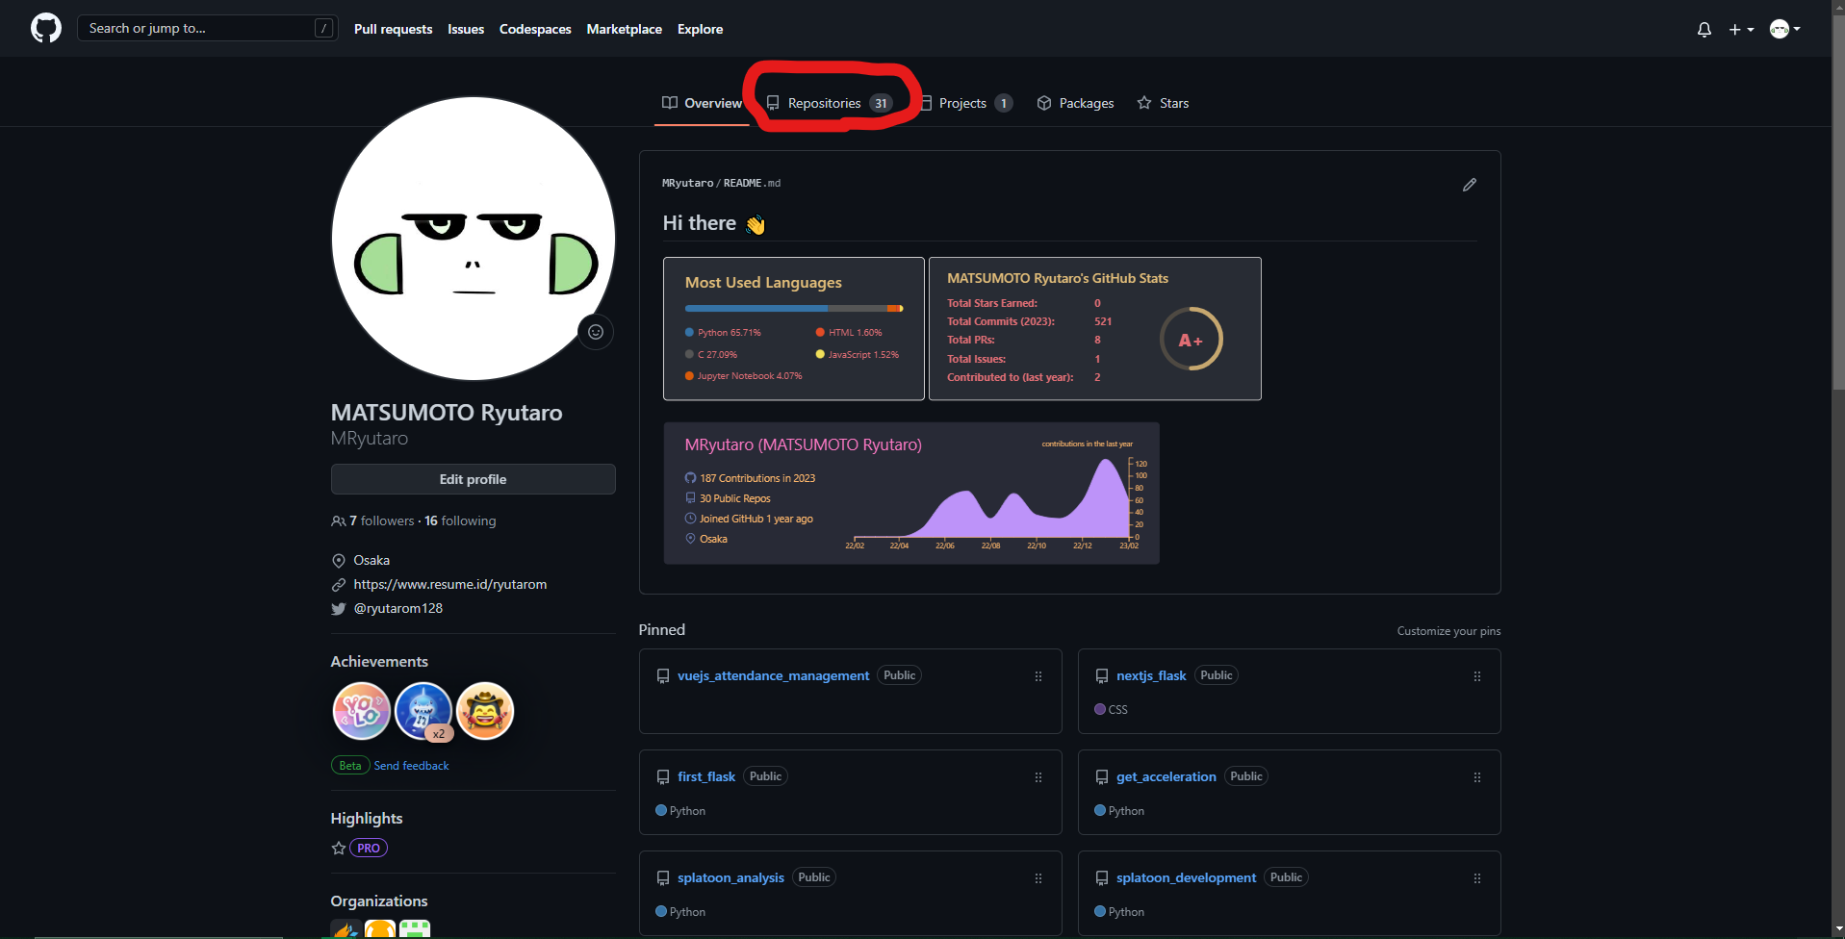Click the PRO badge under Highlights
Viewport: 1845px width, 939px height.
[x=369, y=848]
